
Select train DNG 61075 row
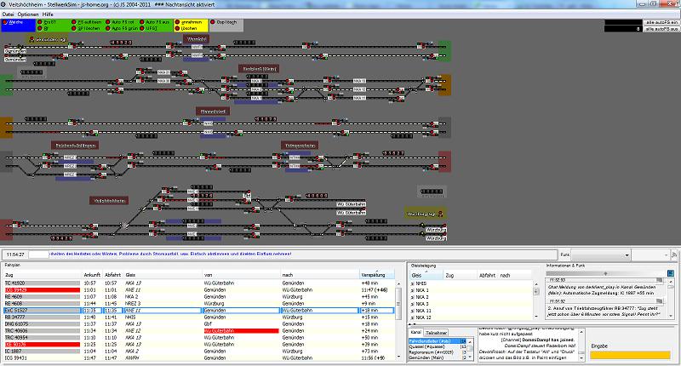(199, 324)
